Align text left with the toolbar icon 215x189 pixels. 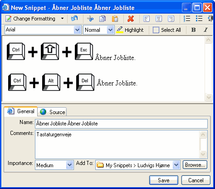(147, 19)
